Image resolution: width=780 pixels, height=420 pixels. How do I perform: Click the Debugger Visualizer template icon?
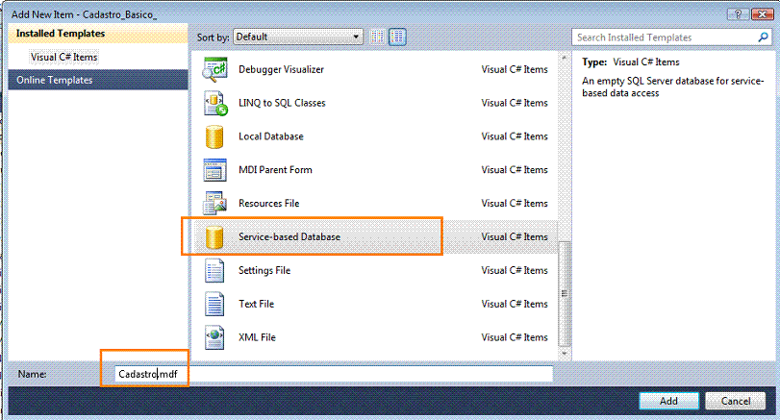(214, 69)
